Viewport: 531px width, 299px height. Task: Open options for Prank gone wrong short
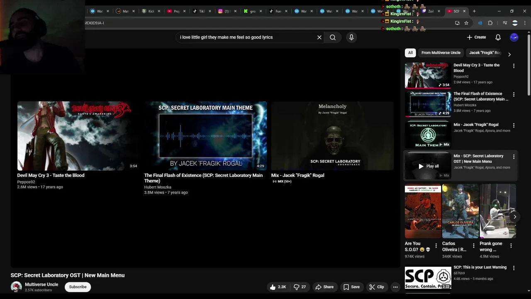[511, 246]
